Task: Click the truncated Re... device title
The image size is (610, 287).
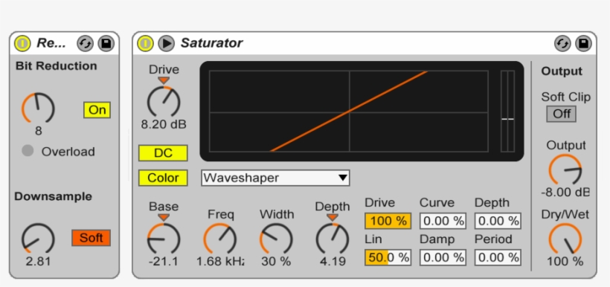Action: (51, 43)
